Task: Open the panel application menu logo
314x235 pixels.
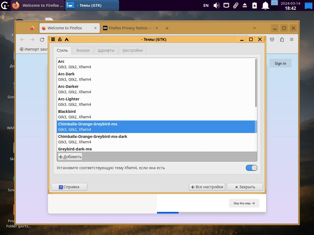Action: coord(5,5)
